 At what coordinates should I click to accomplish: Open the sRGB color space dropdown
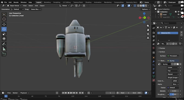(x=176, y=81)
